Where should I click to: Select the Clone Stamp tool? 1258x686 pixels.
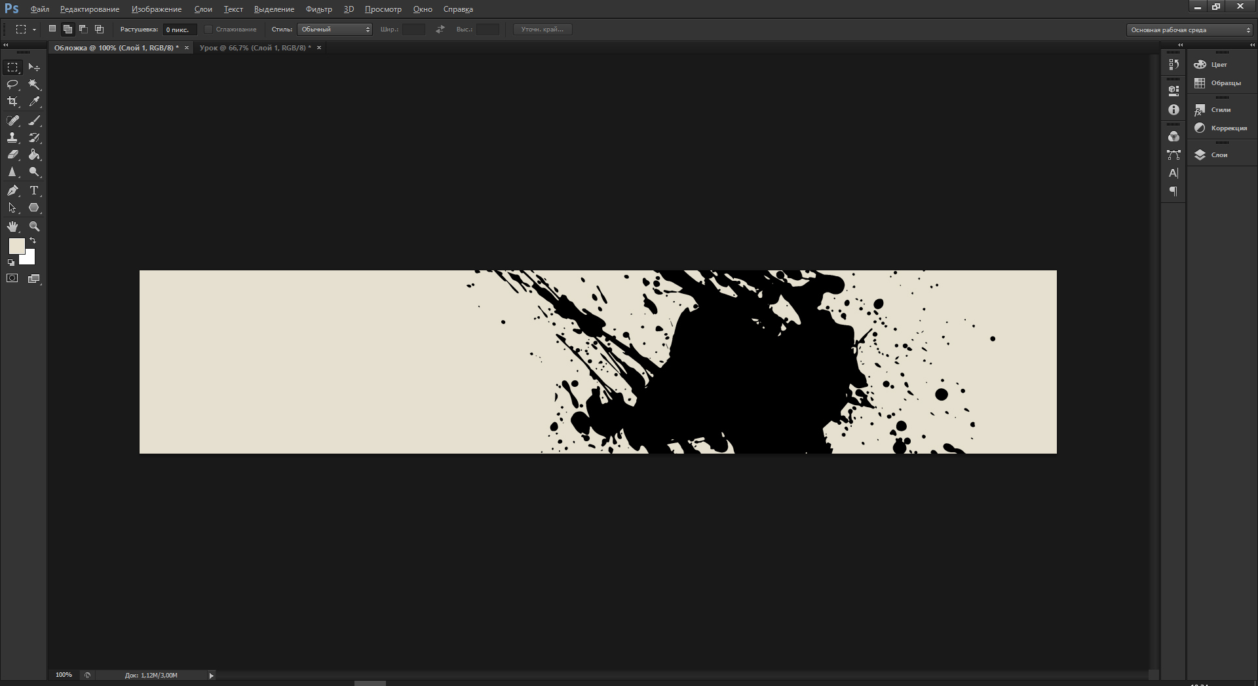[12, 137]
